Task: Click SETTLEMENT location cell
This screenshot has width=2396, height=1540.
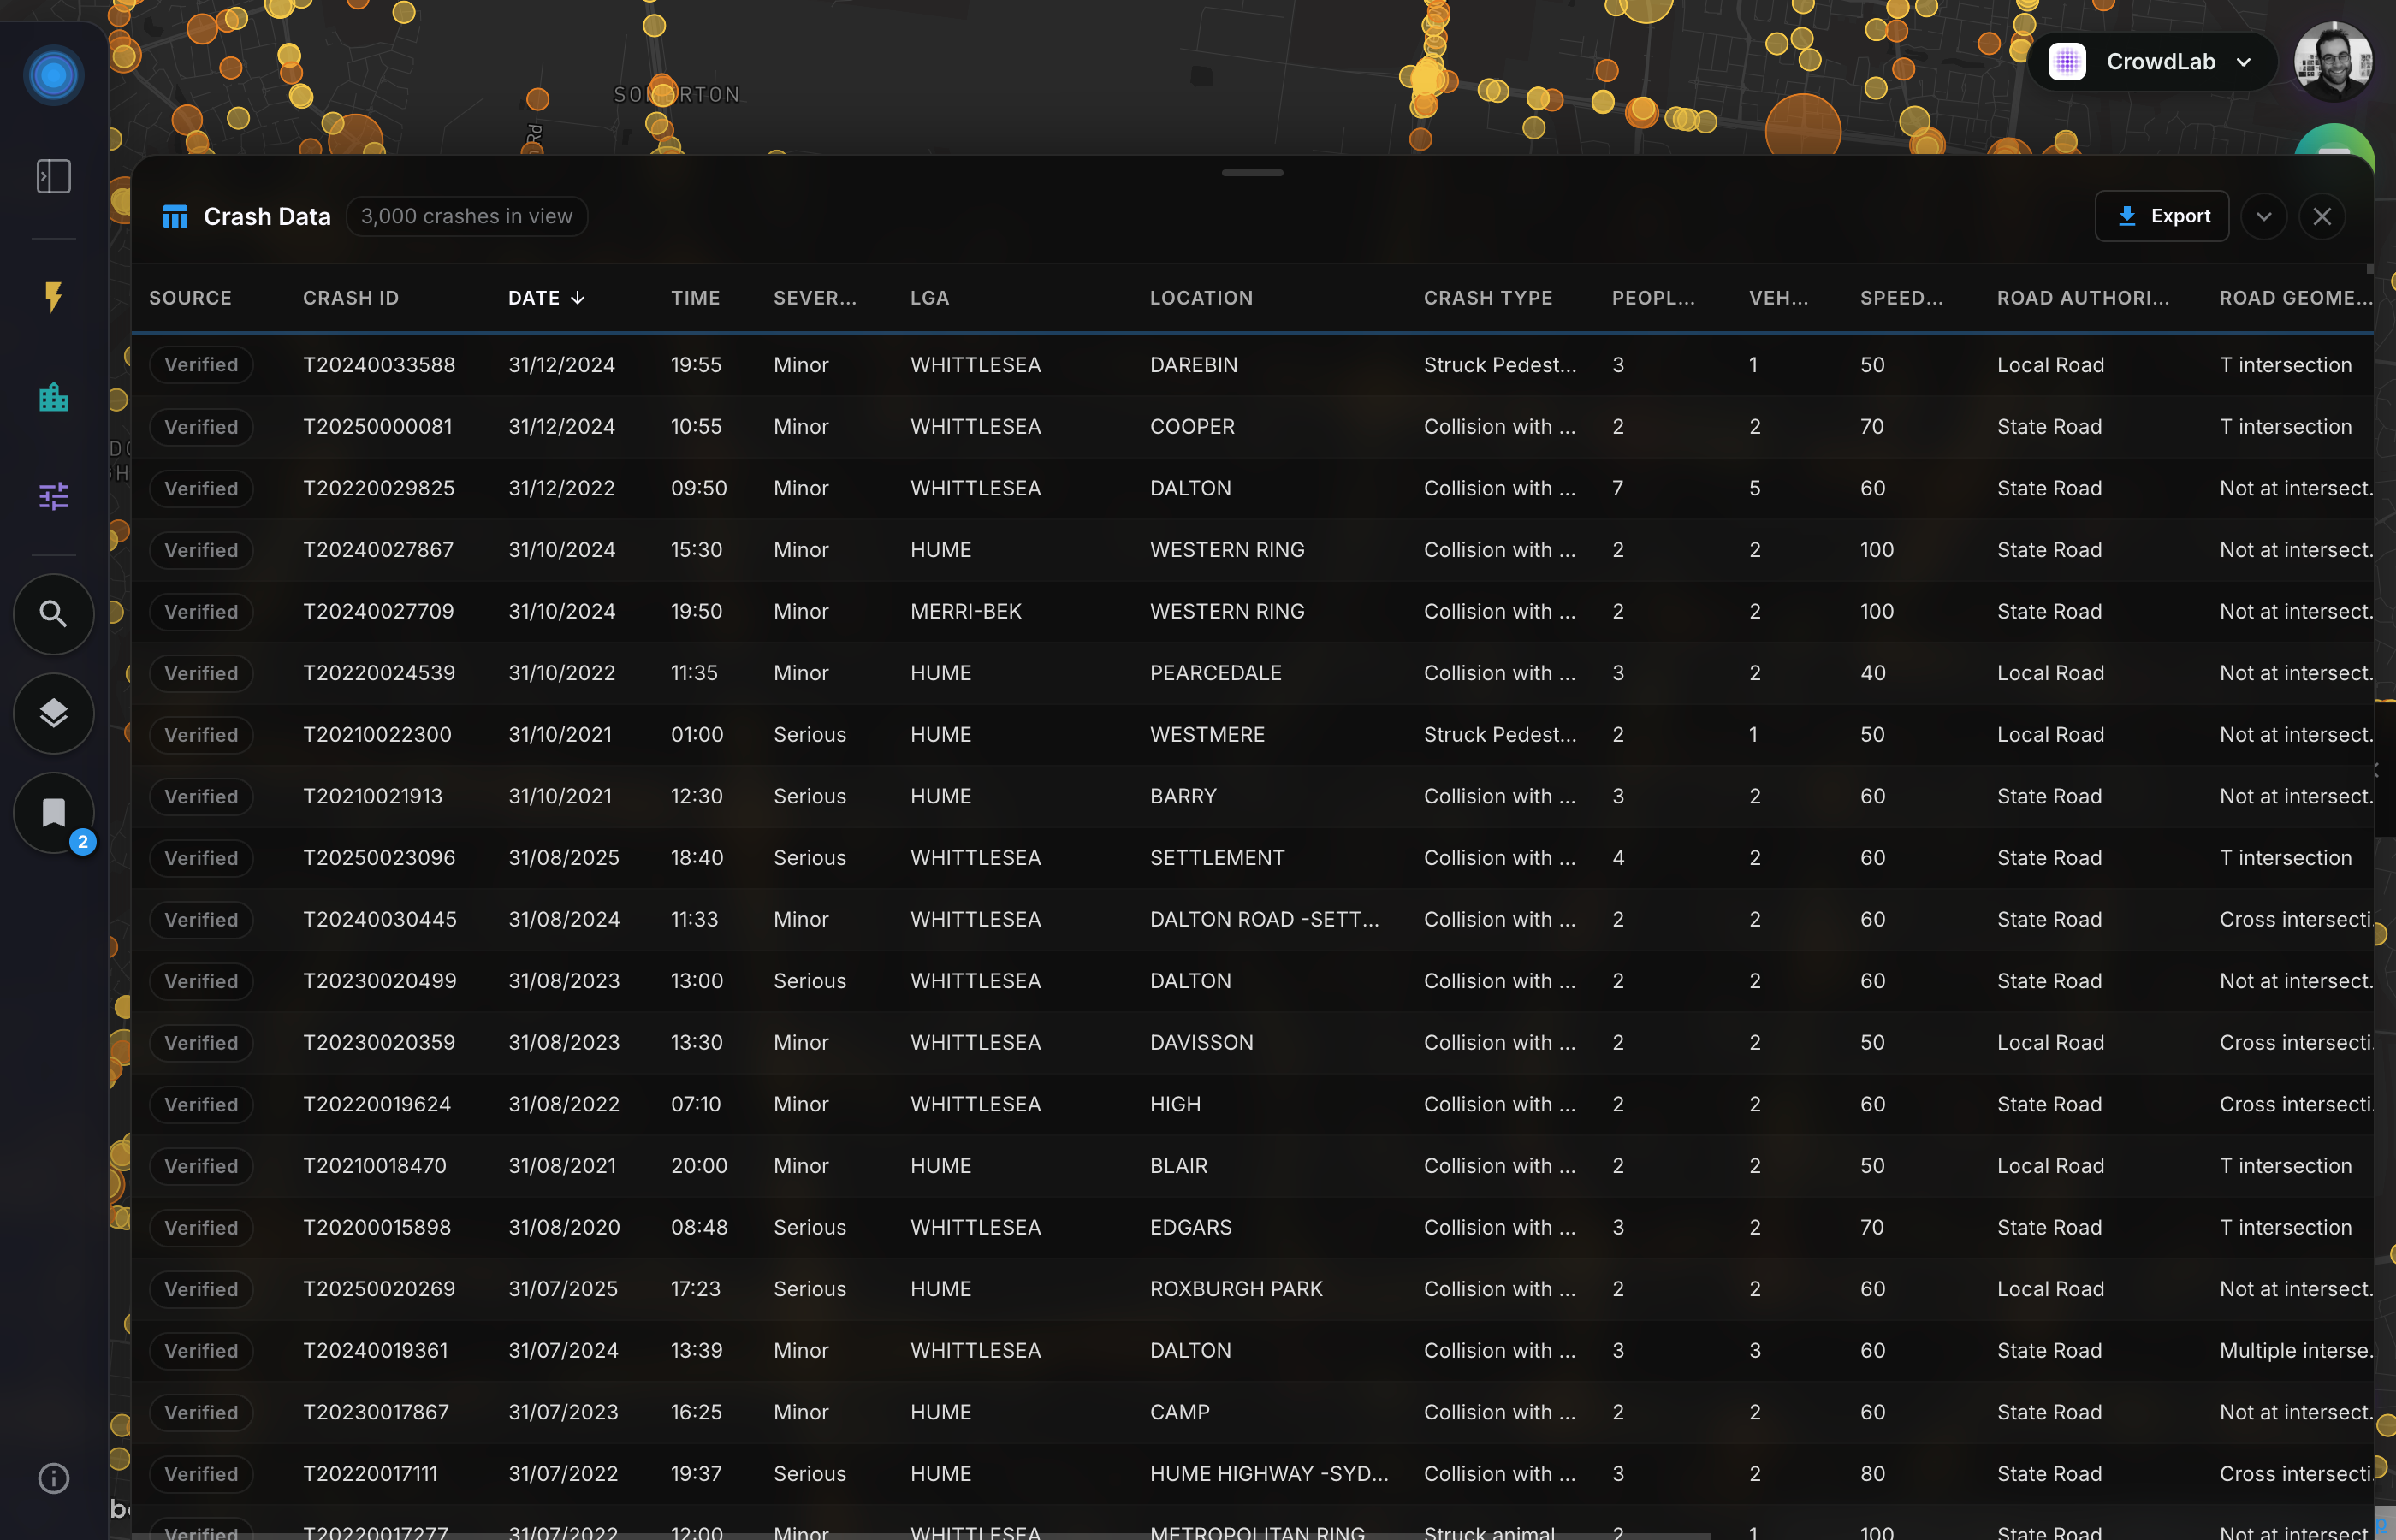Action: (1217, 858)
